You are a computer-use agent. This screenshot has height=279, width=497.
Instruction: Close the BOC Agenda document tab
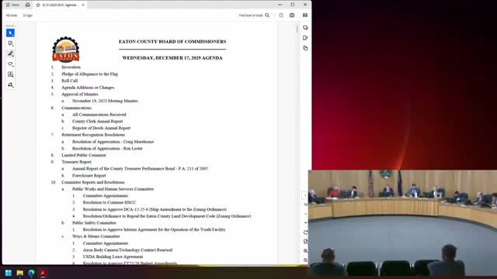(83, 5)
